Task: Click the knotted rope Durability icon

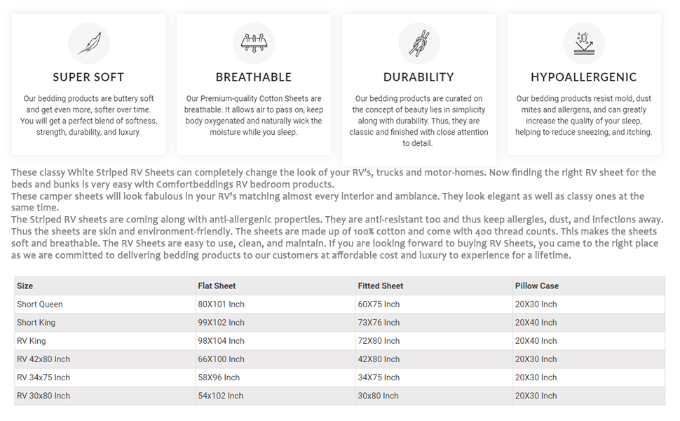Action: pos(419,44)
